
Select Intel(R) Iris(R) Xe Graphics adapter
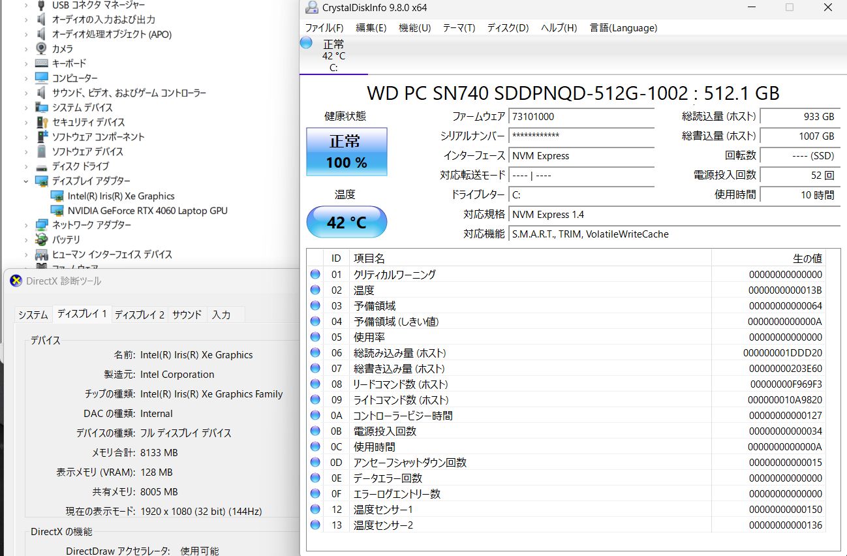coord(121,196)
